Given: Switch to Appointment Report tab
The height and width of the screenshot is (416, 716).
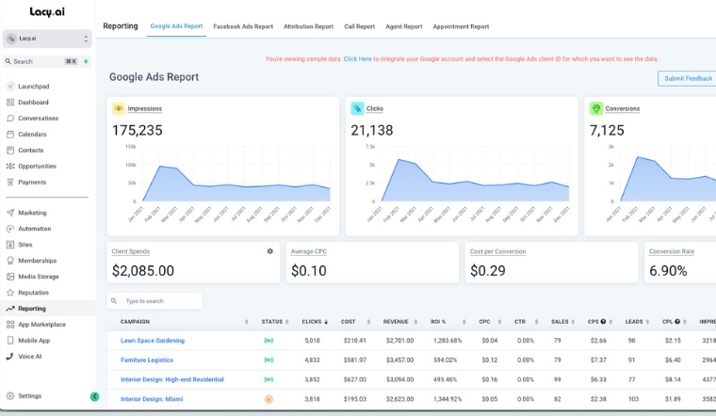Looking at the screenshot, I should tap(461, 26).
